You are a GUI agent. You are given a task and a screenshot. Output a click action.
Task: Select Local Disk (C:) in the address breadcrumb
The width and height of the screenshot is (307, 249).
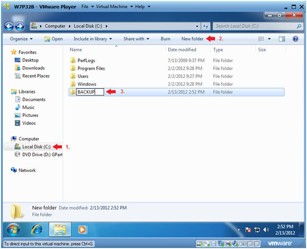[x=88, y=26]
